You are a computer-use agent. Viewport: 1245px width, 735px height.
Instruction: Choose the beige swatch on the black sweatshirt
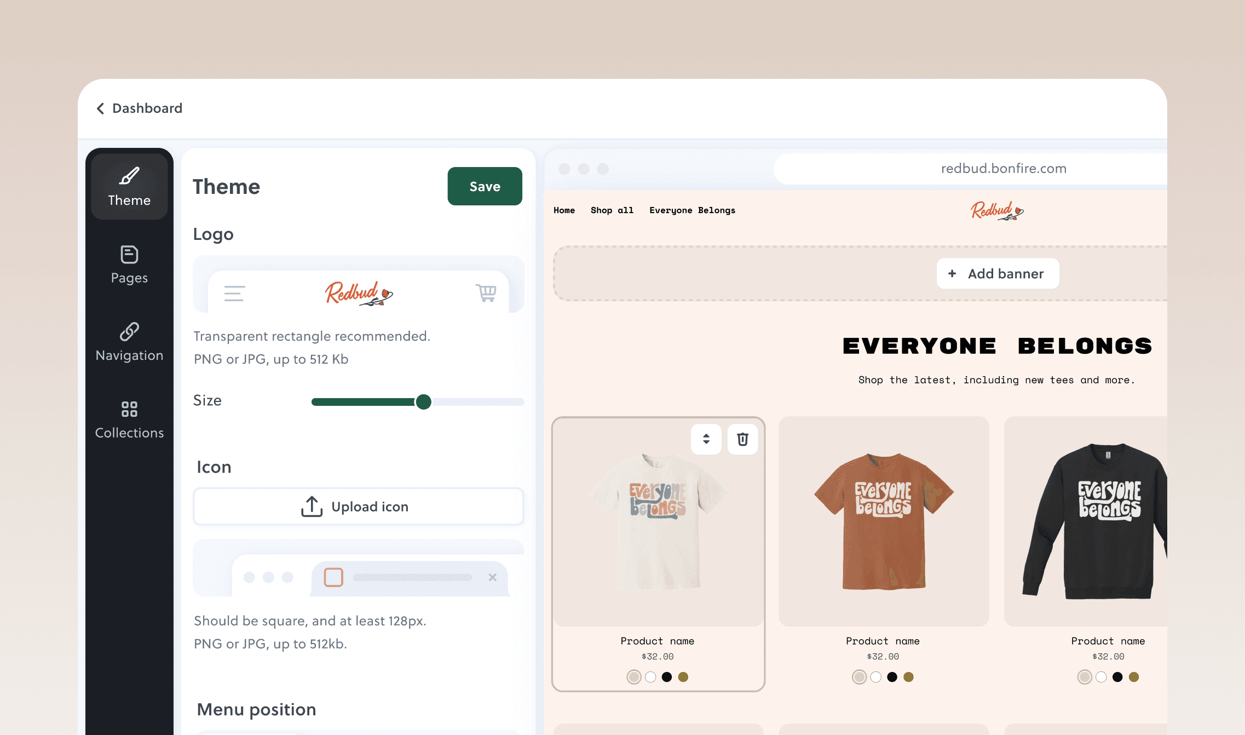tap(1085, 677)
